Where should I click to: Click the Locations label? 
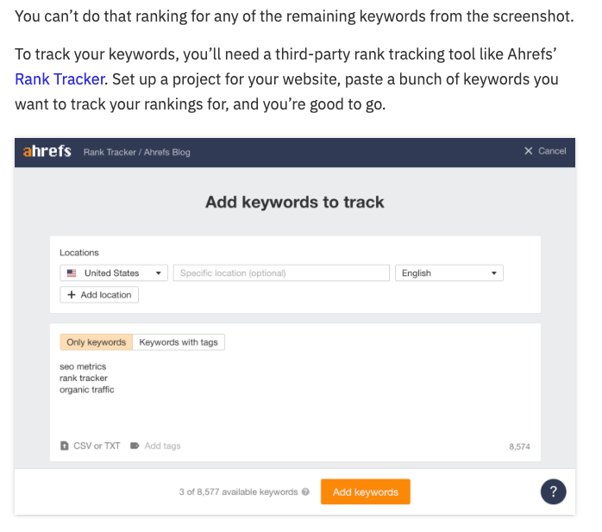pos(79,253)
